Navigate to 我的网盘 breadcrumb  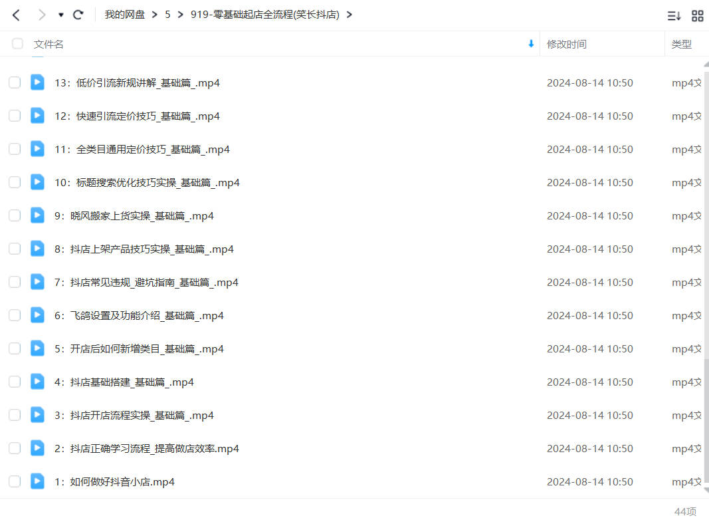tap(125, 15)
